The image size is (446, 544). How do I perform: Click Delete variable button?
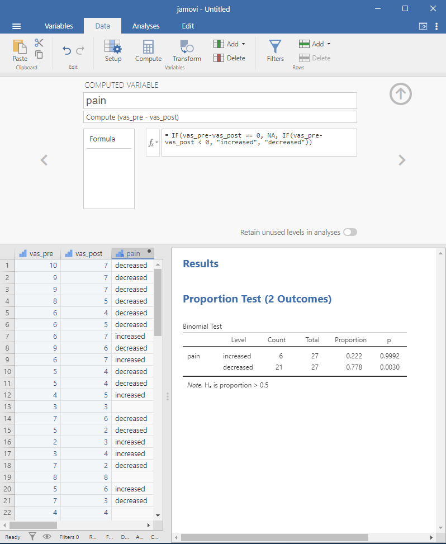230,58
